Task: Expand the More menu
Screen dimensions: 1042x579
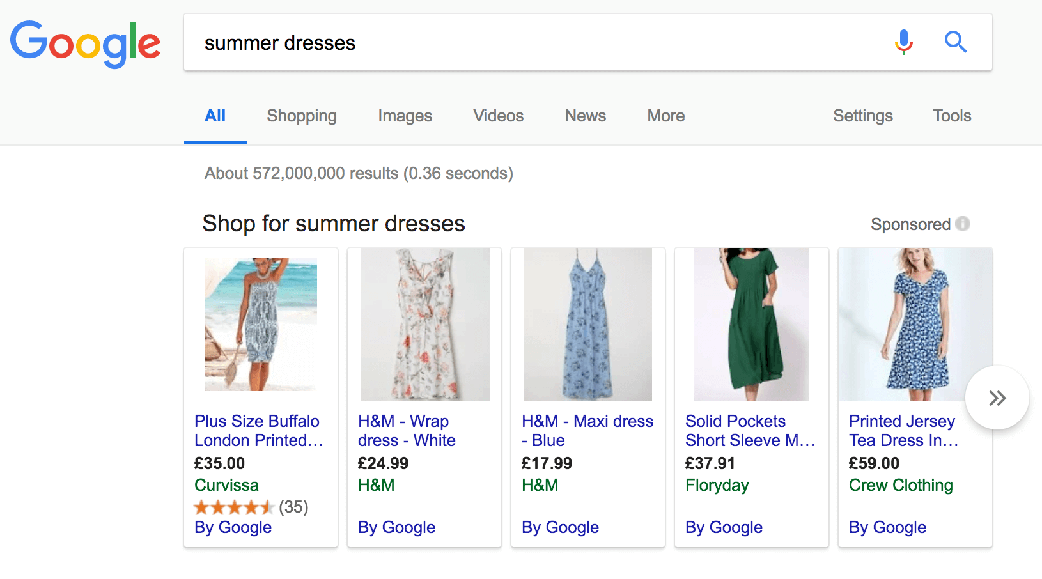Action: tap(666, 116)
